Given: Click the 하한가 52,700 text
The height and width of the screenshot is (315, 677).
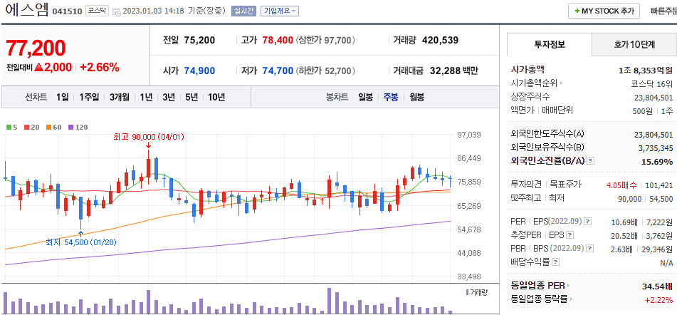Looking at the screenshot, I should tap(325, 71).
